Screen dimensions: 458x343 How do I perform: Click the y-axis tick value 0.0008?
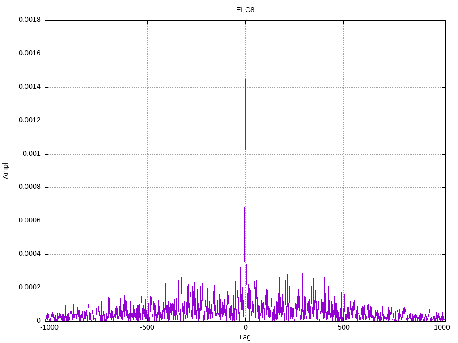click(30, 187)
